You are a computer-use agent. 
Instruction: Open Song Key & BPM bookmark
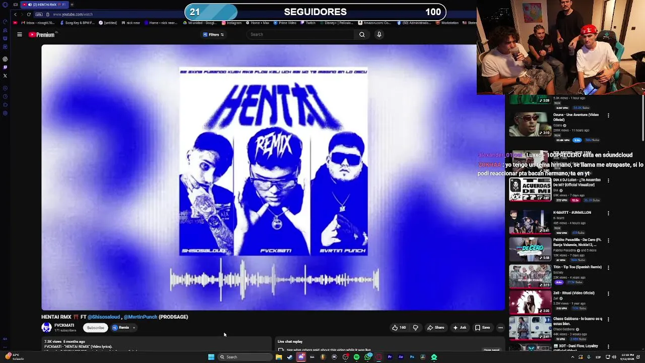pos(78,23)
